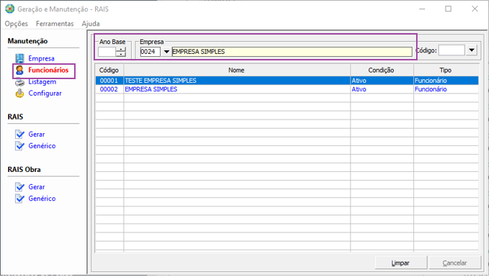Click the Gerar checkmark icon under RAIS Obra
This screenshot has height=277, width=491.
[x=19, y=187]
